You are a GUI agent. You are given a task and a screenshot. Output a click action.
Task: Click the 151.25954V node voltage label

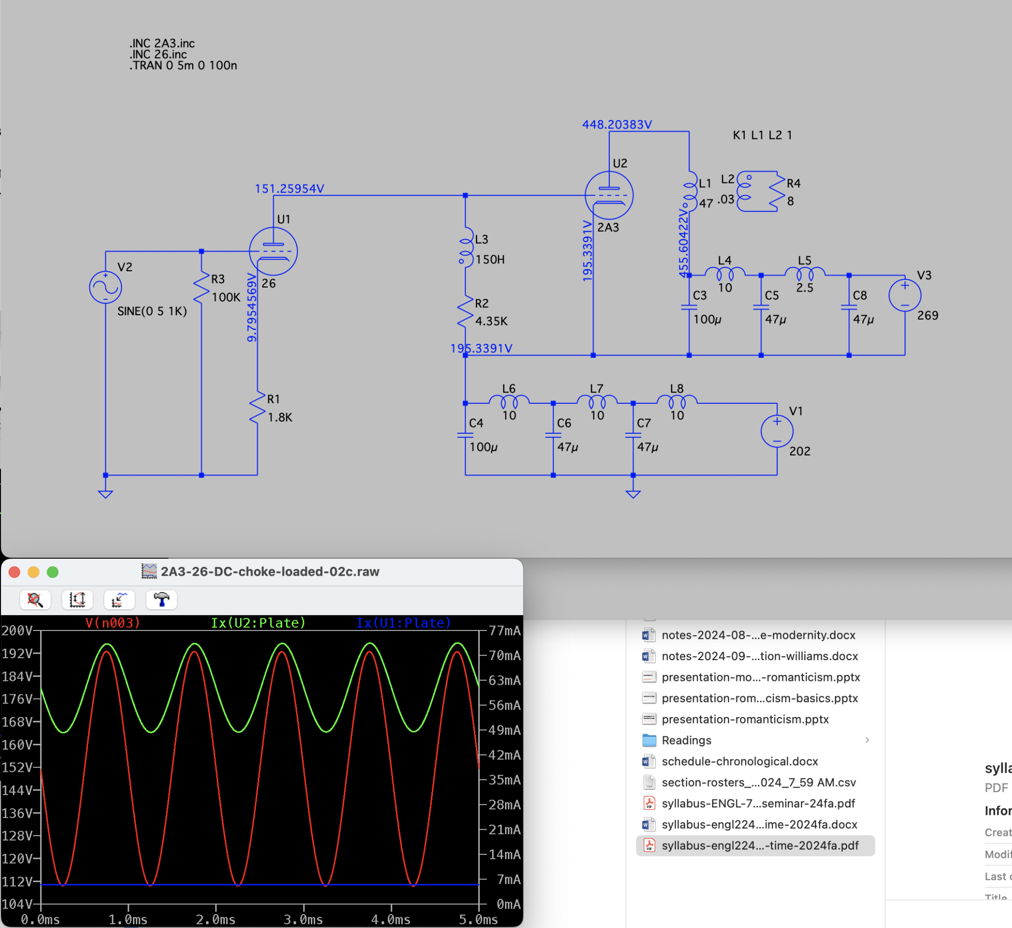[289, 189]
